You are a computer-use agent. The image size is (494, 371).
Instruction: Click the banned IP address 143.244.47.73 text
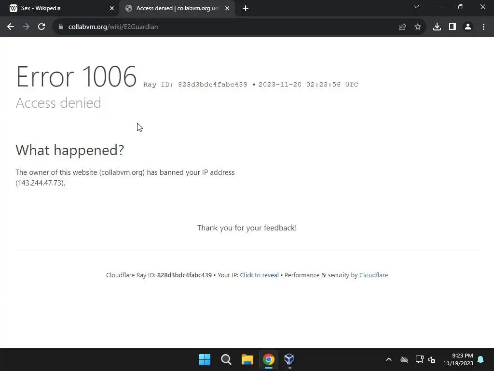pos(41,183)
